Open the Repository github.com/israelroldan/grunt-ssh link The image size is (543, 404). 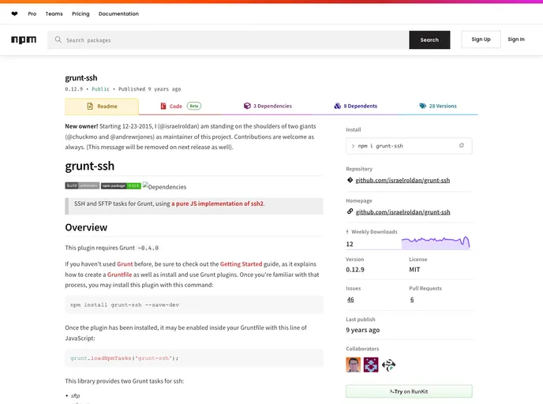(x=403, y=180)
